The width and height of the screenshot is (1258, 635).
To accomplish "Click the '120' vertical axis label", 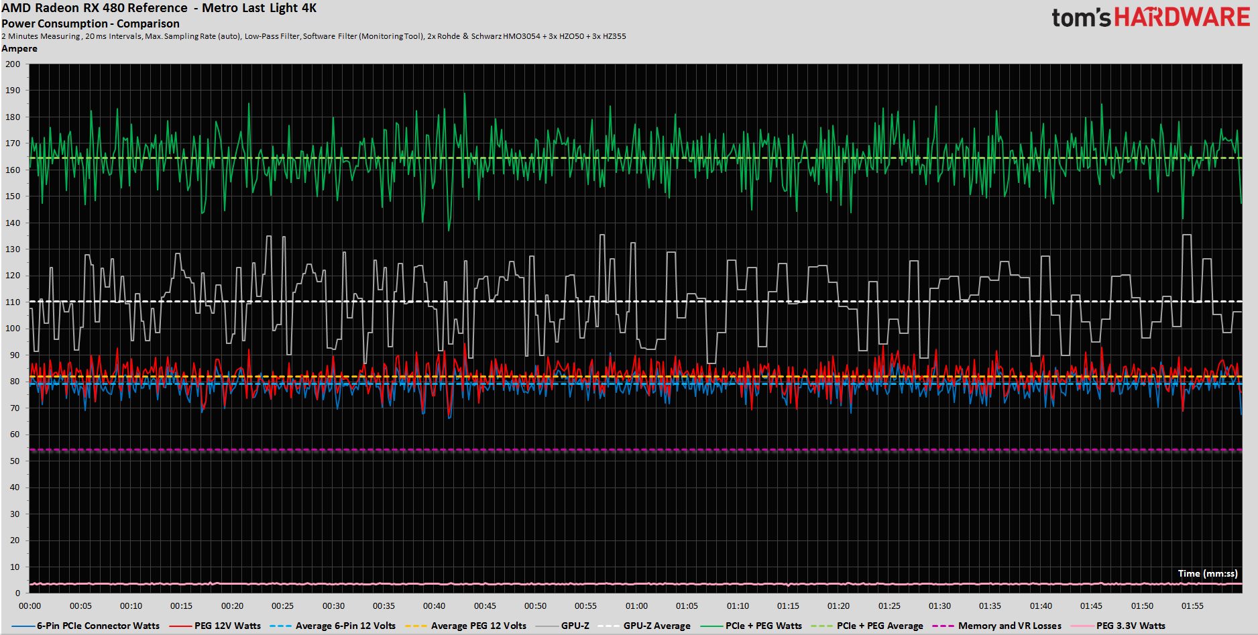I will [x=13, y=276].
